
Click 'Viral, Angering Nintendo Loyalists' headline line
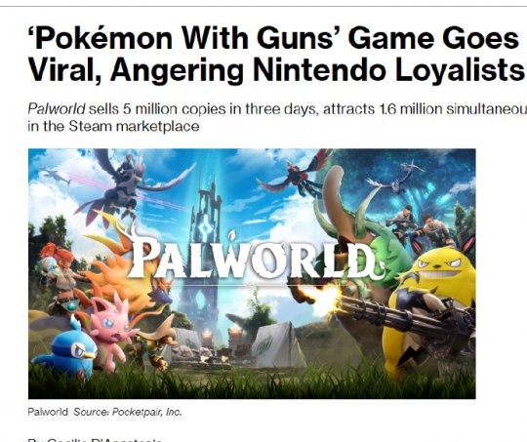pos(276,70)
